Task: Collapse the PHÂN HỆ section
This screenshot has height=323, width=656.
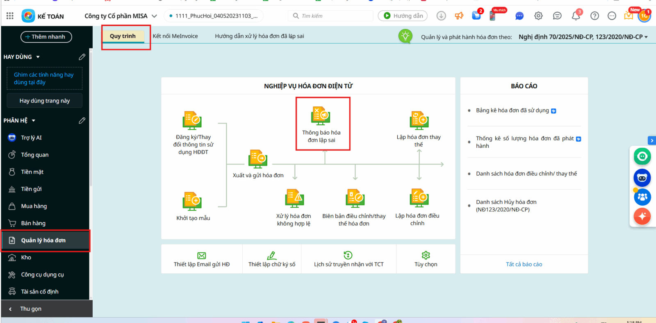Action: [34, 121]
